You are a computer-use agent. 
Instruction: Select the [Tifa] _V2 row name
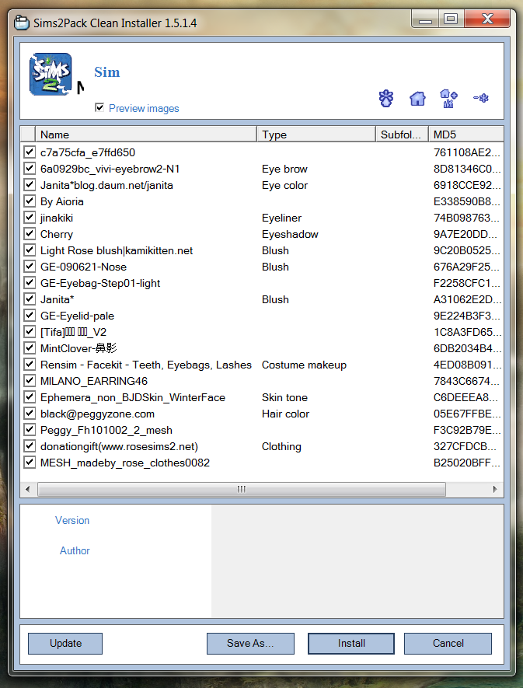click(x=73, y=332)
